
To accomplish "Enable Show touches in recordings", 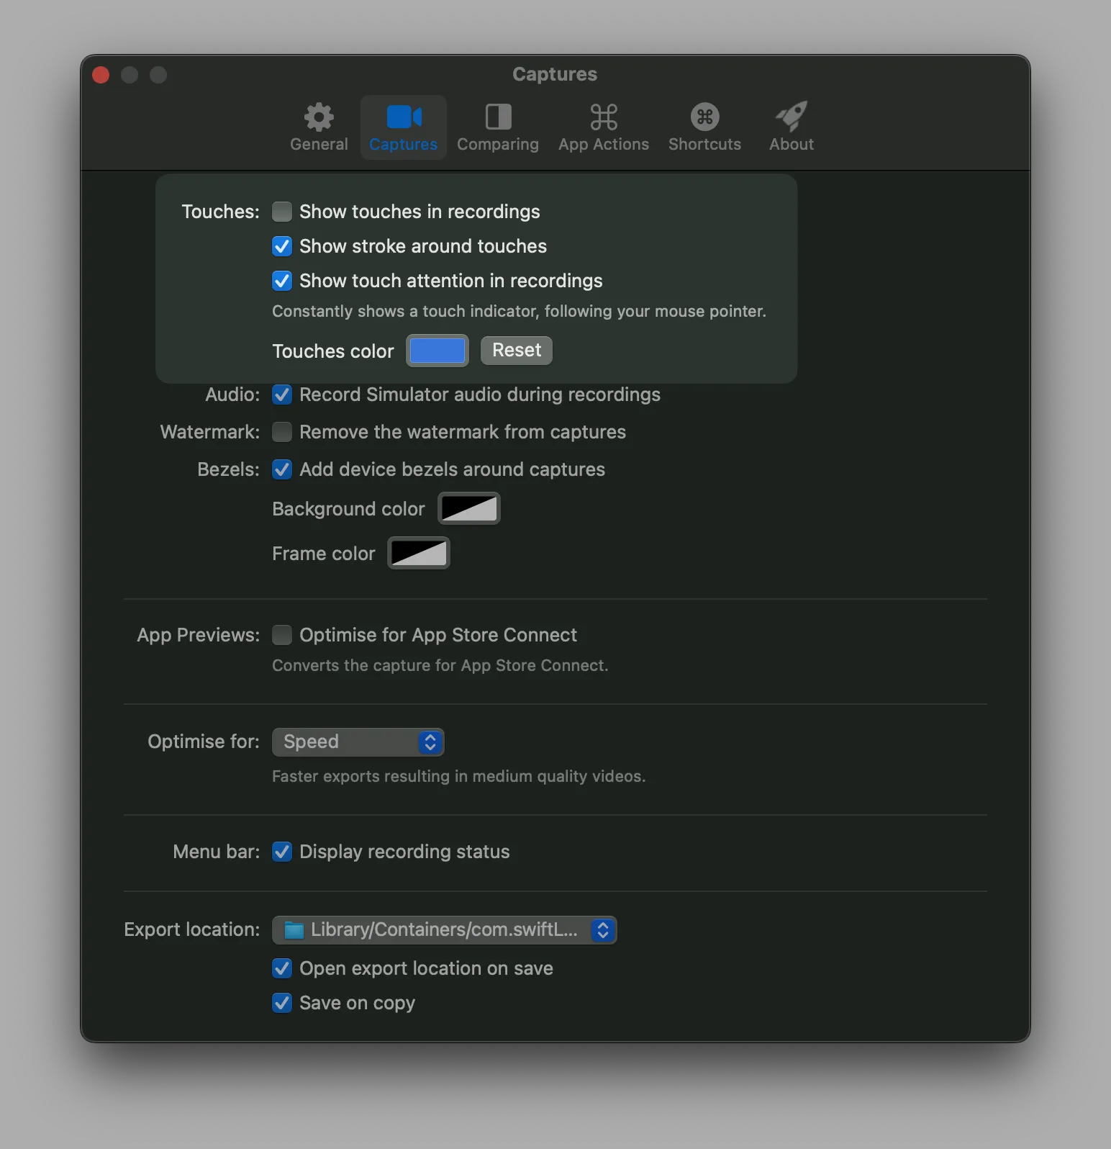I will point(282,212).
